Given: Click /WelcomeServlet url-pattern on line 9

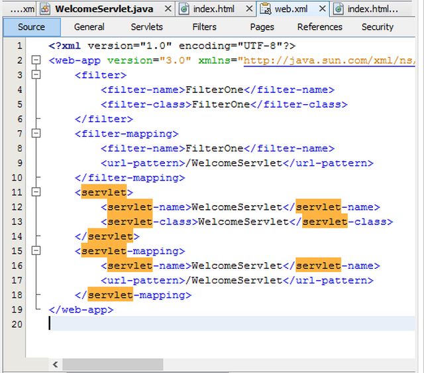Looking at the screenshot, I should 234,163.
